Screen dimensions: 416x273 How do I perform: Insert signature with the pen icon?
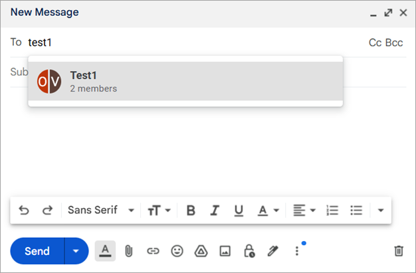tap(272, 251)
